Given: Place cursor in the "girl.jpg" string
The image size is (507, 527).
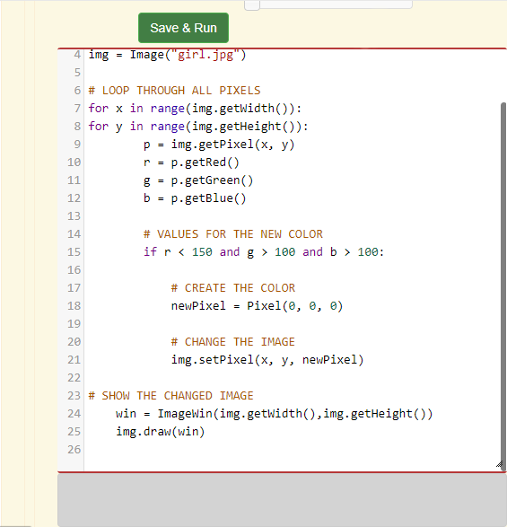Looking at the screenshot, I should [205, 55].
